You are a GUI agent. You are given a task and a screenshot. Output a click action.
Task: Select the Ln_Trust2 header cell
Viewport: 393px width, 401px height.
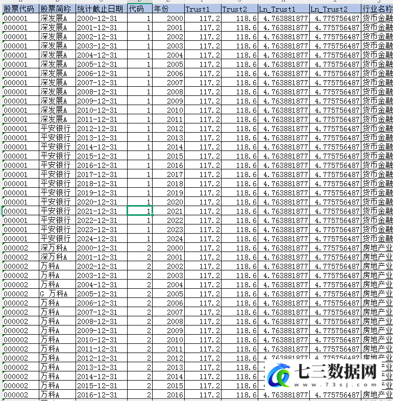[335, 9]
